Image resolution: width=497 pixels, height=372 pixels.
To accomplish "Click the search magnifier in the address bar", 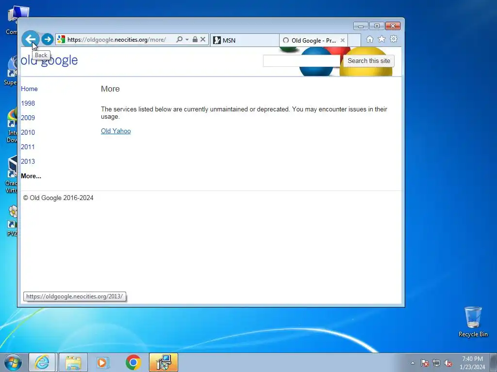I will click(x=180, y=39).
